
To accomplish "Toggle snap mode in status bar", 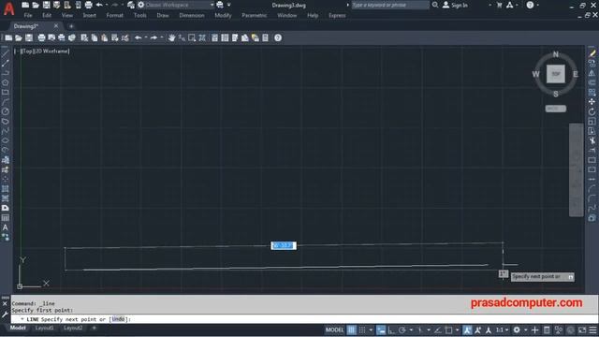I will coord(362,330).
